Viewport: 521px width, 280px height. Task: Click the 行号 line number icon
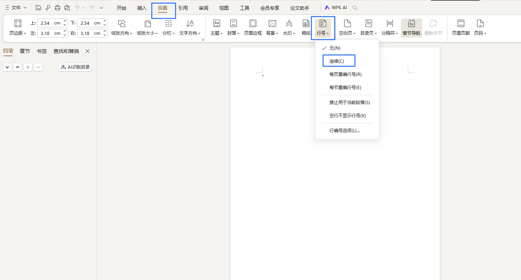pyautogui.click(x=323, y=23)
